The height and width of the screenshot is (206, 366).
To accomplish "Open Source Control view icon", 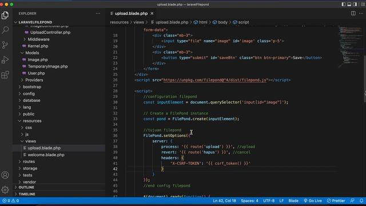I will [x=5, y=45].
